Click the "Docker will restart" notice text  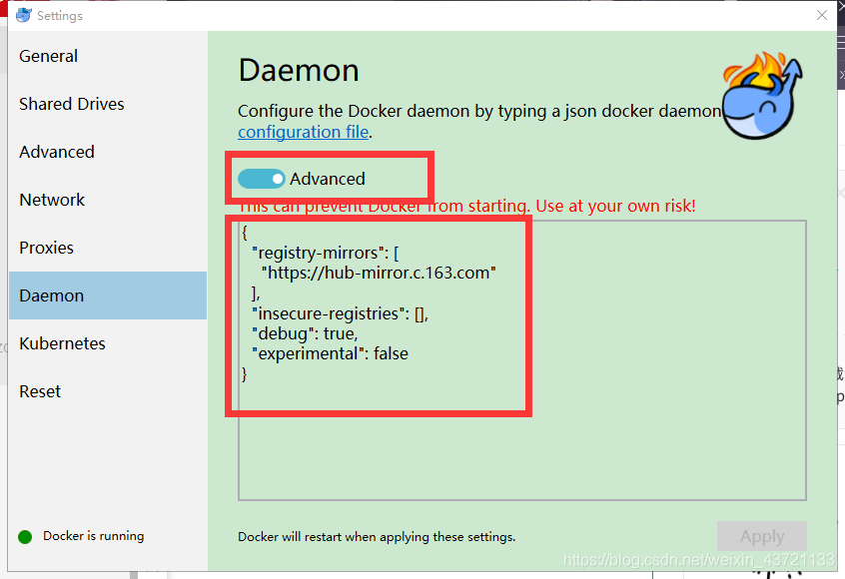click(377, 537)
